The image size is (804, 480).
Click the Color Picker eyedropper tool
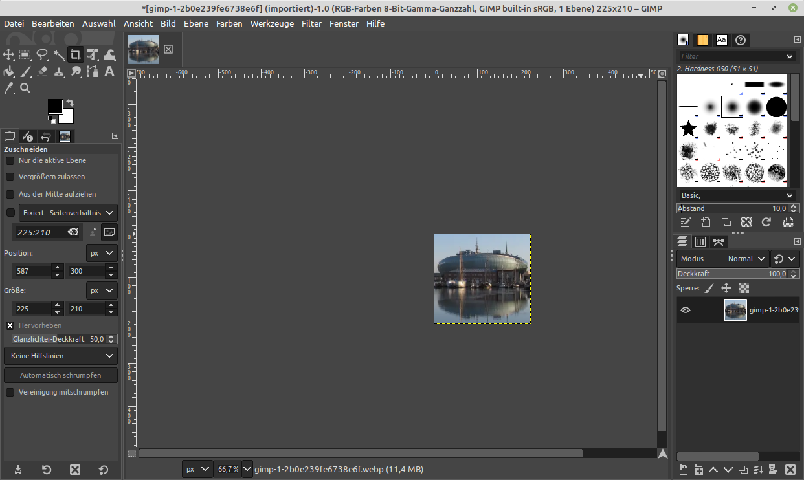tap(9, 88)
